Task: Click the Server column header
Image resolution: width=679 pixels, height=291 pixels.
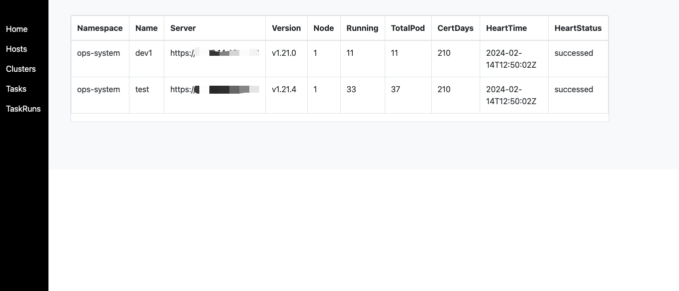Action: click(183, 28)
